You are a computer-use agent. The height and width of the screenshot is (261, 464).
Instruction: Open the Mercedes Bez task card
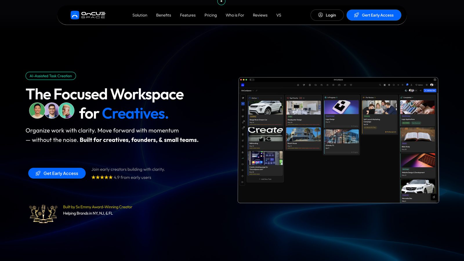point(418,191)
